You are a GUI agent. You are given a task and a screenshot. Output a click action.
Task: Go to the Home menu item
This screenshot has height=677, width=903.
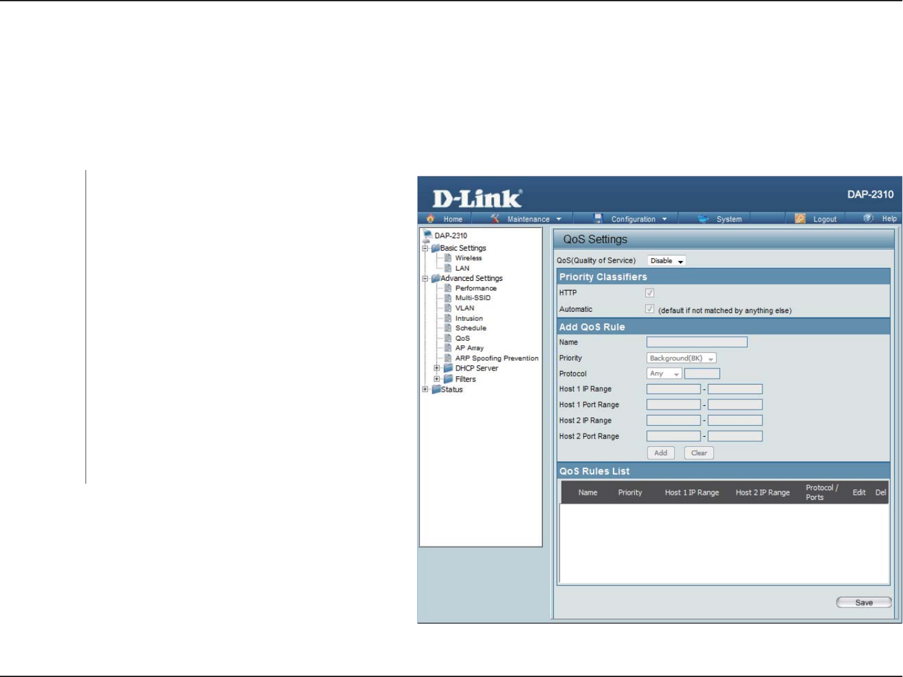(x=452, y=219)
